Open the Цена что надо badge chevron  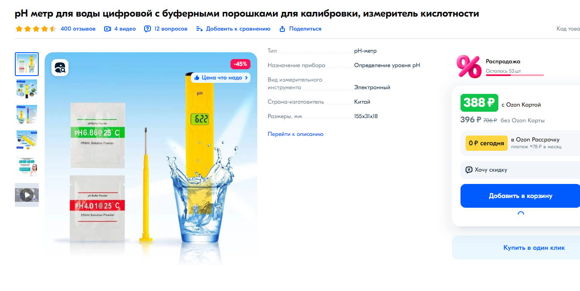tap(247, 78)
